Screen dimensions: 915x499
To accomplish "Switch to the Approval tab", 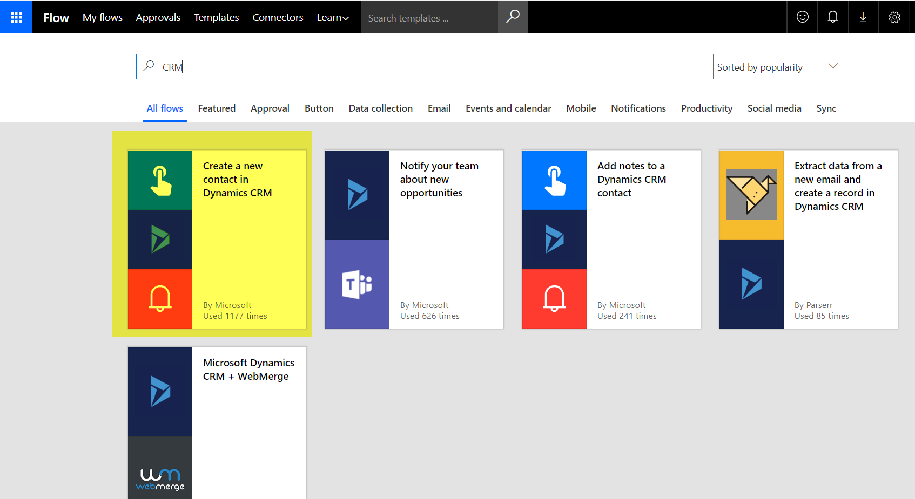I will pyautogui.click(x=270, y=108).
